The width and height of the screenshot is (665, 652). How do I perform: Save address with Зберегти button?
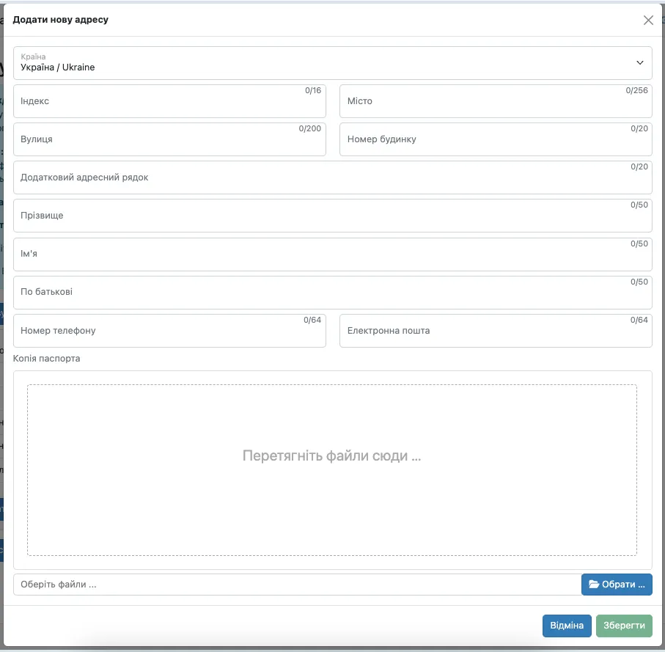click(x=624, y=626)
